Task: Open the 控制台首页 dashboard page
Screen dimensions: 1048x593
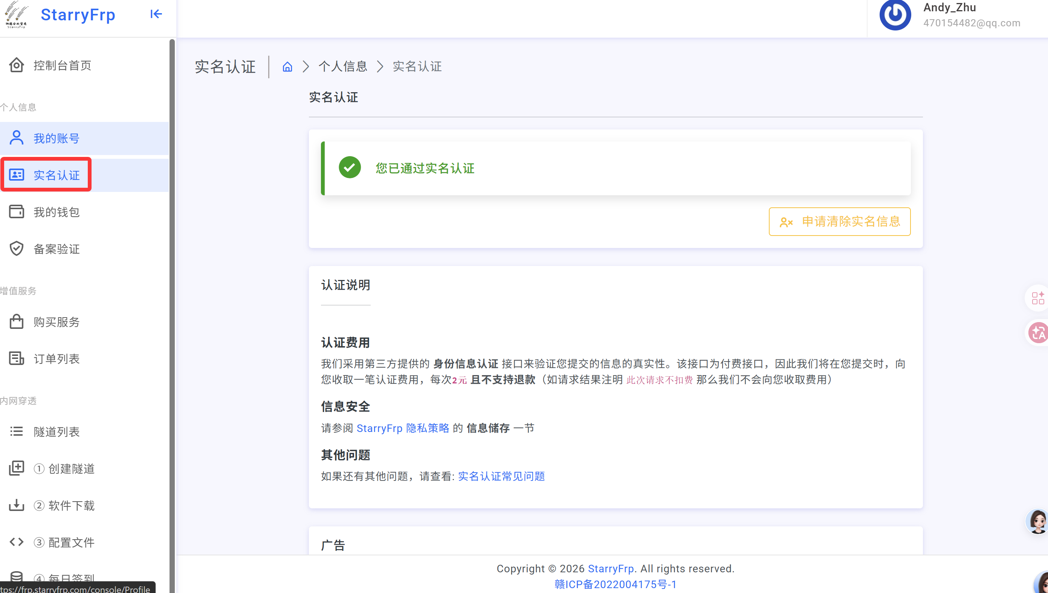Action: point(62,65)
